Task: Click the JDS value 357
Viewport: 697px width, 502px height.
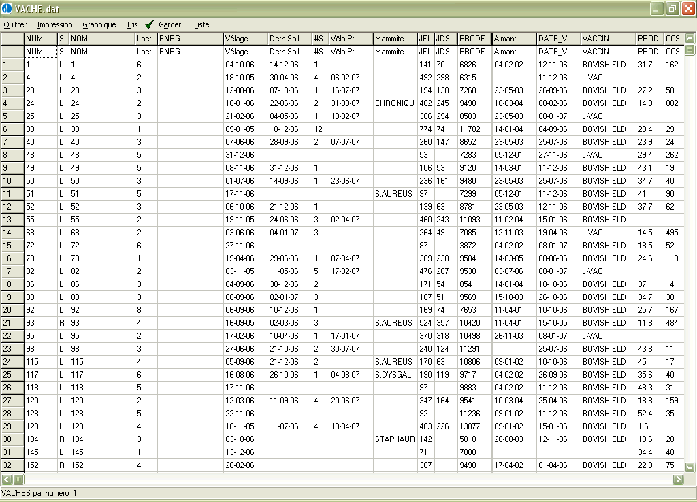Action: click(x=445, y=323)
